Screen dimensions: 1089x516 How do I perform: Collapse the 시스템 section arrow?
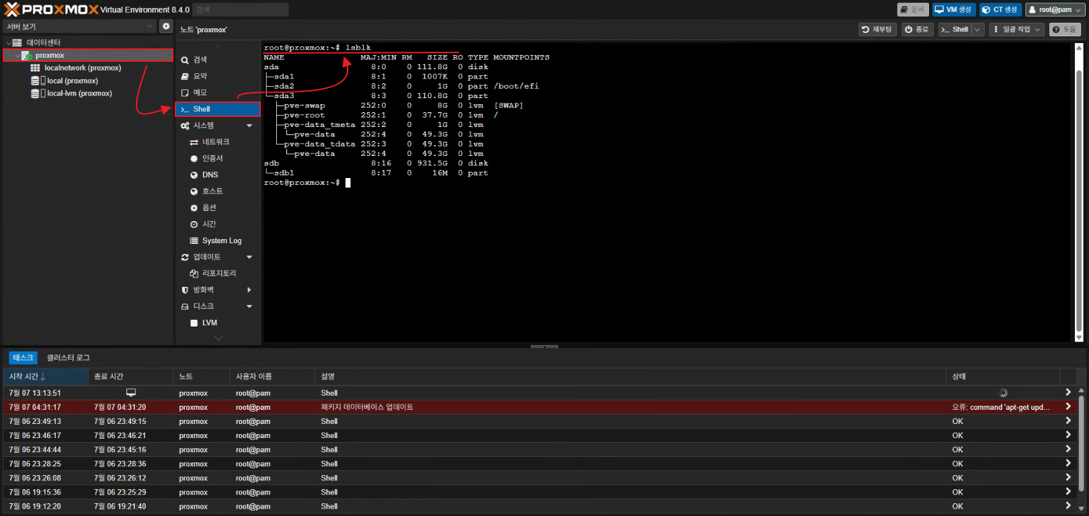249,126
